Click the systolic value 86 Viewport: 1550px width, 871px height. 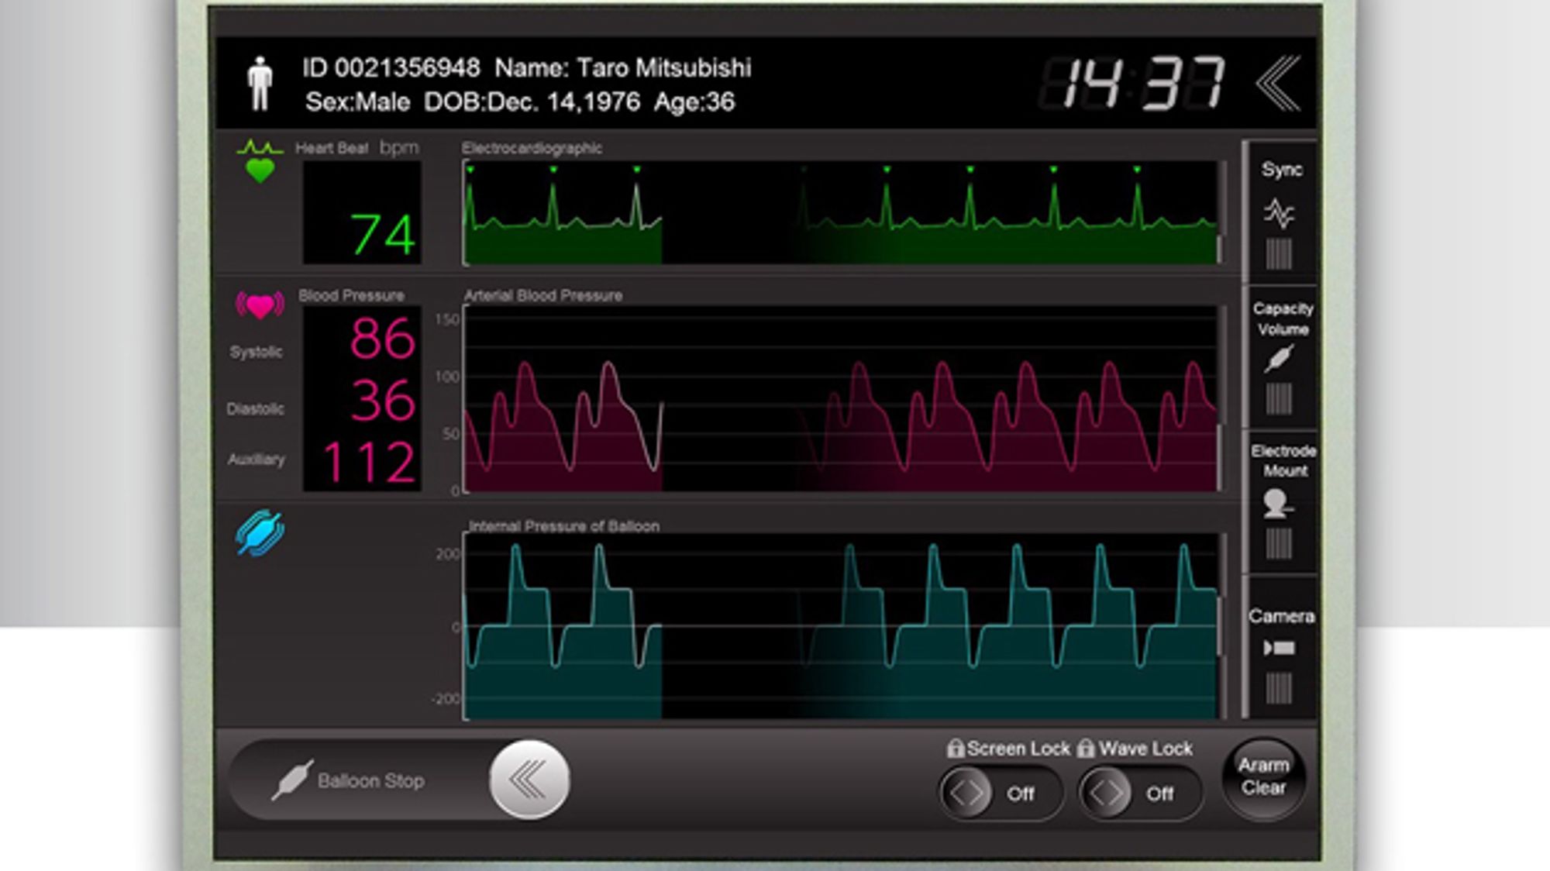tap(383, 339)
